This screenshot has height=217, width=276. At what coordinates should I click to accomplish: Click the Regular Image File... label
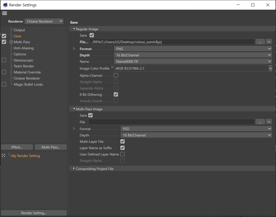84,42
